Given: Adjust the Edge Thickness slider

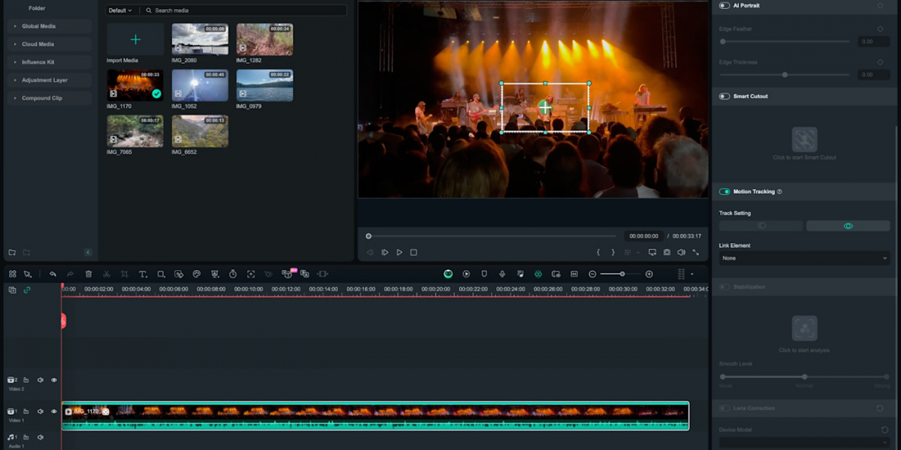Looking at the screenshot, I should coord(785,75).
